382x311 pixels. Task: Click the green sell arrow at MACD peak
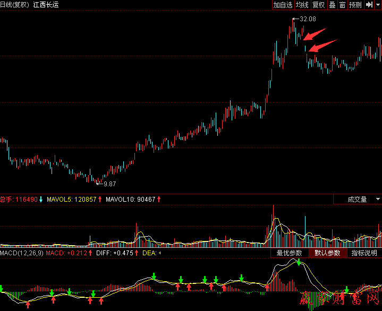pyautogui.click(x=299, y=262)
